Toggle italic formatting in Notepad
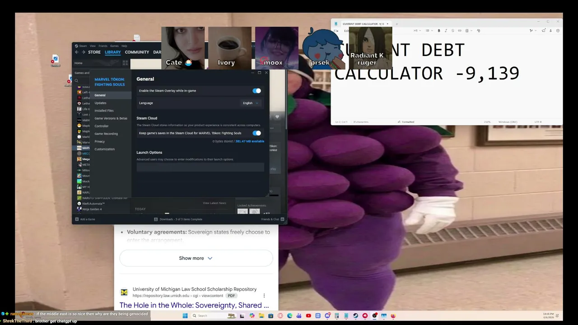The width and height of the screenshot is (578, 325). [x=446, y=31]
